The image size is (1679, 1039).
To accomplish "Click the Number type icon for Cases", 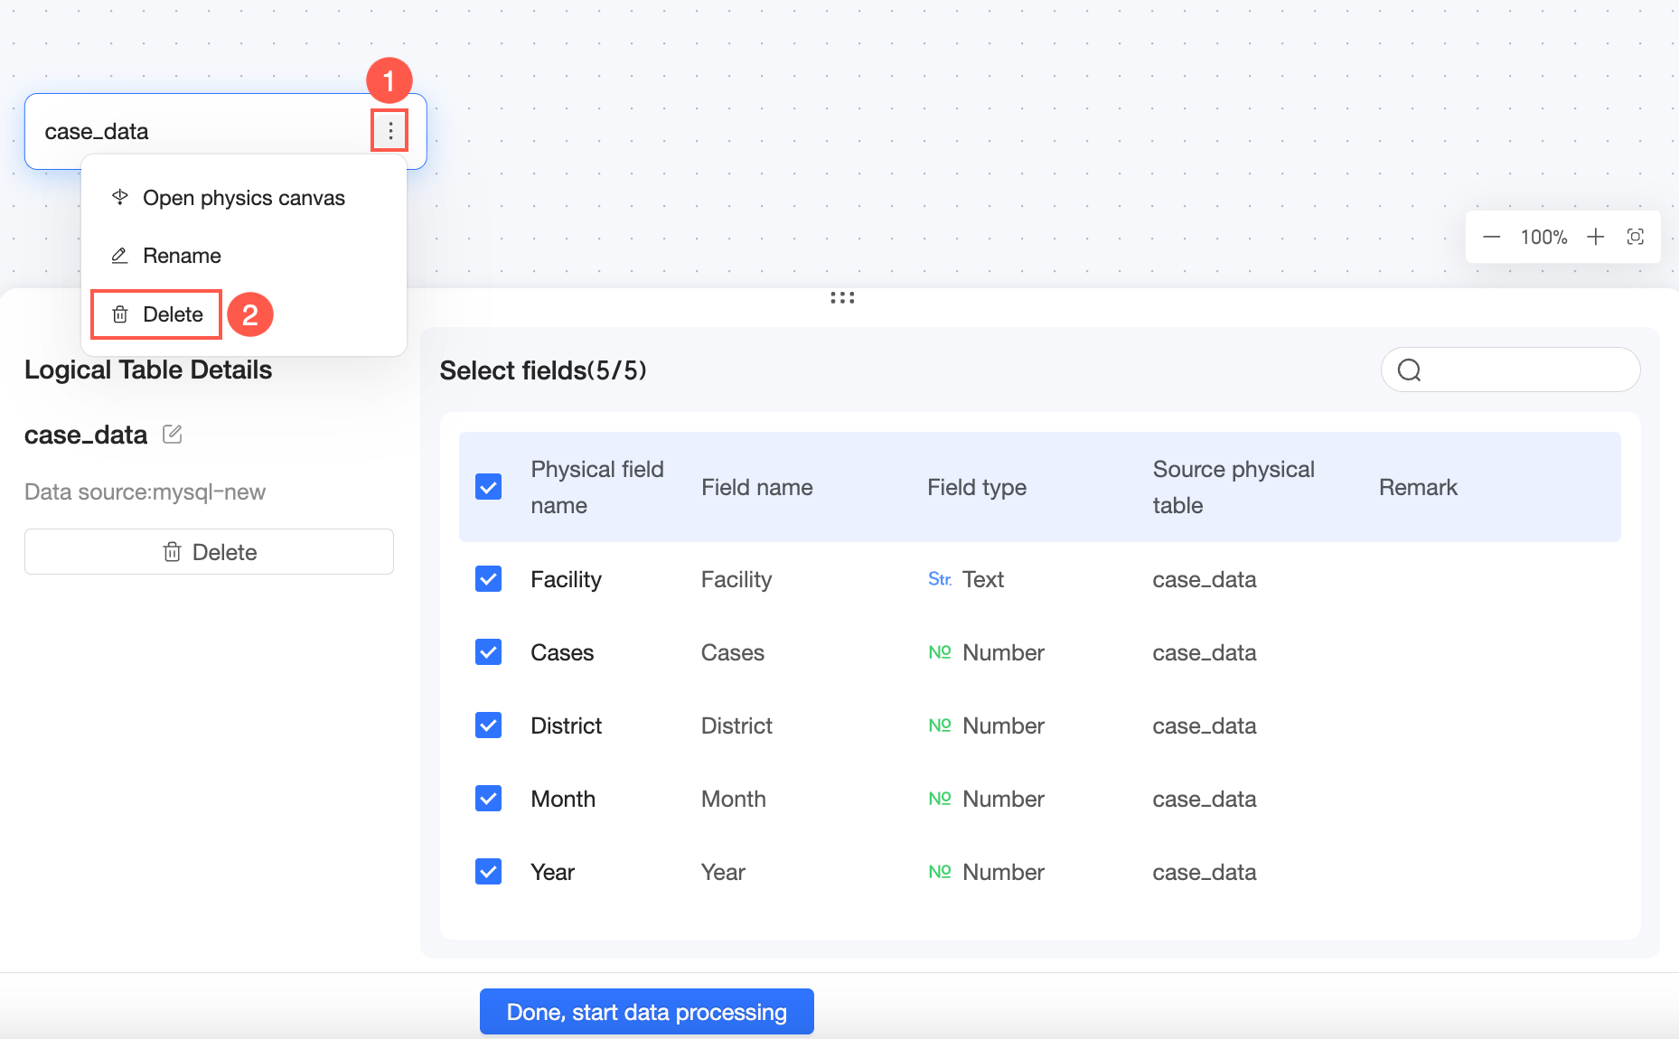I will pos(940,652).
